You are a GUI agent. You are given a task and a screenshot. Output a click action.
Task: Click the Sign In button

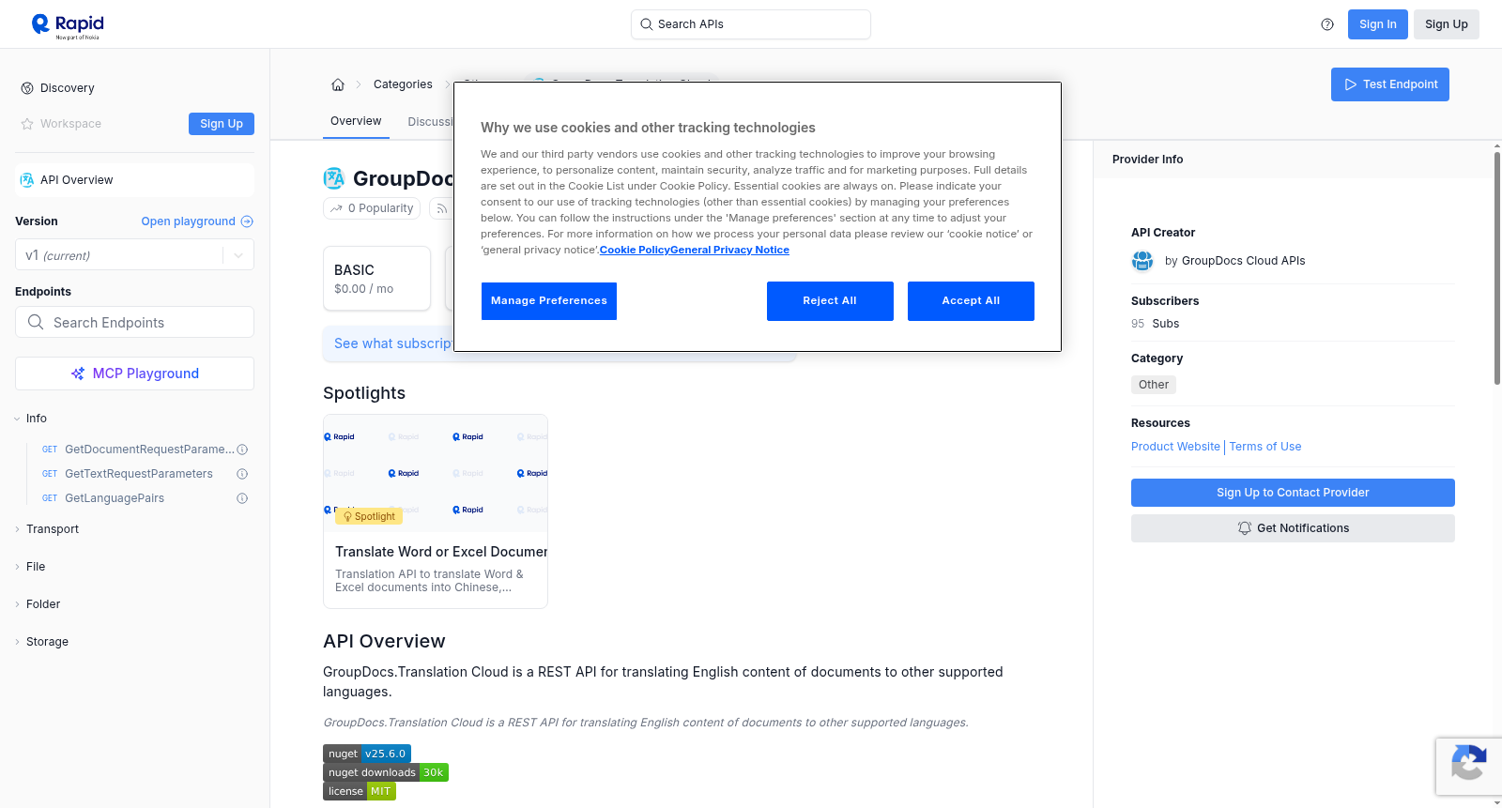1378,24
